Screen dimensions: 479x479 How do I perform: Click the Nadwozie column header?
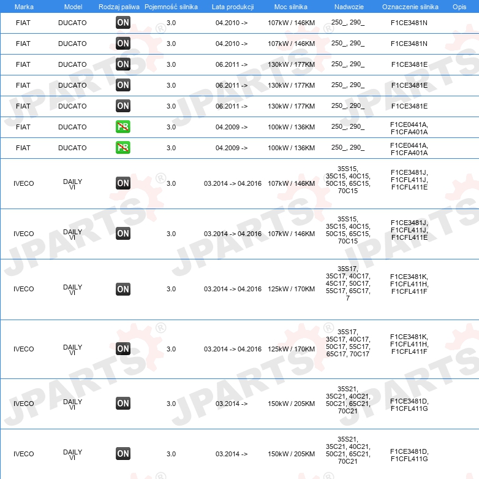click(349, 7)
